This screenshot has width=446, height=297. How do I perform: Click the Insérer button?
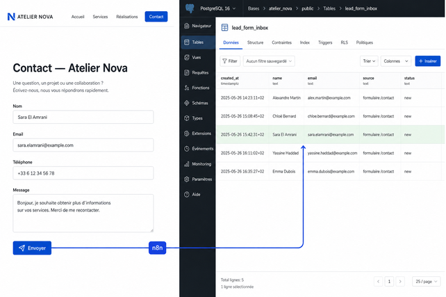point(428,61)
